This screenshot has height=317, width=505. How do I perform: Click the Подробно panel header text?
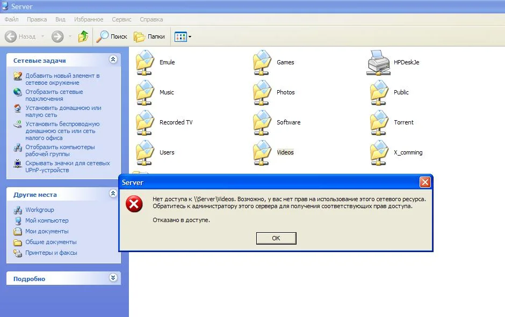[x=29, y=279]
